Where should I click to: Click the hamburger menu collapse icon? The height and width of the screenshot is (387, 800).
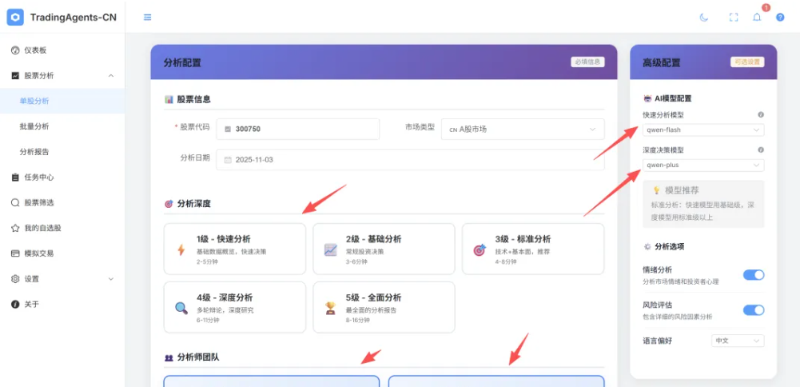(x=147, y=17)
